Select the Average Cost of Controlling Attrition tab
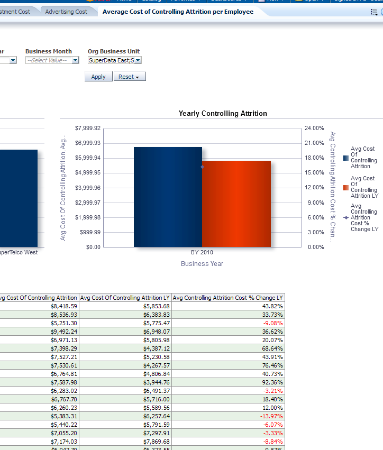Image resolution: width=383 pixels, height=450 pixels. pyautogui.click(x=178, y=12)
